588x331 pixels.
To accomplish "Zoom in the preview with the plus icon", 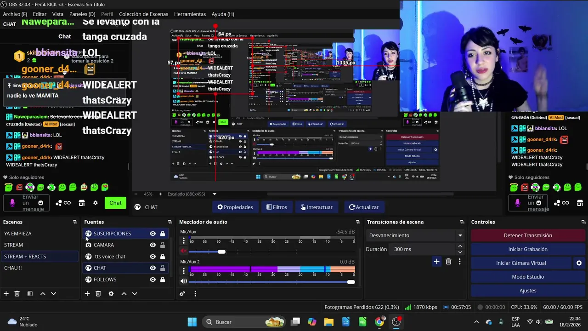I will pos(160,194).
